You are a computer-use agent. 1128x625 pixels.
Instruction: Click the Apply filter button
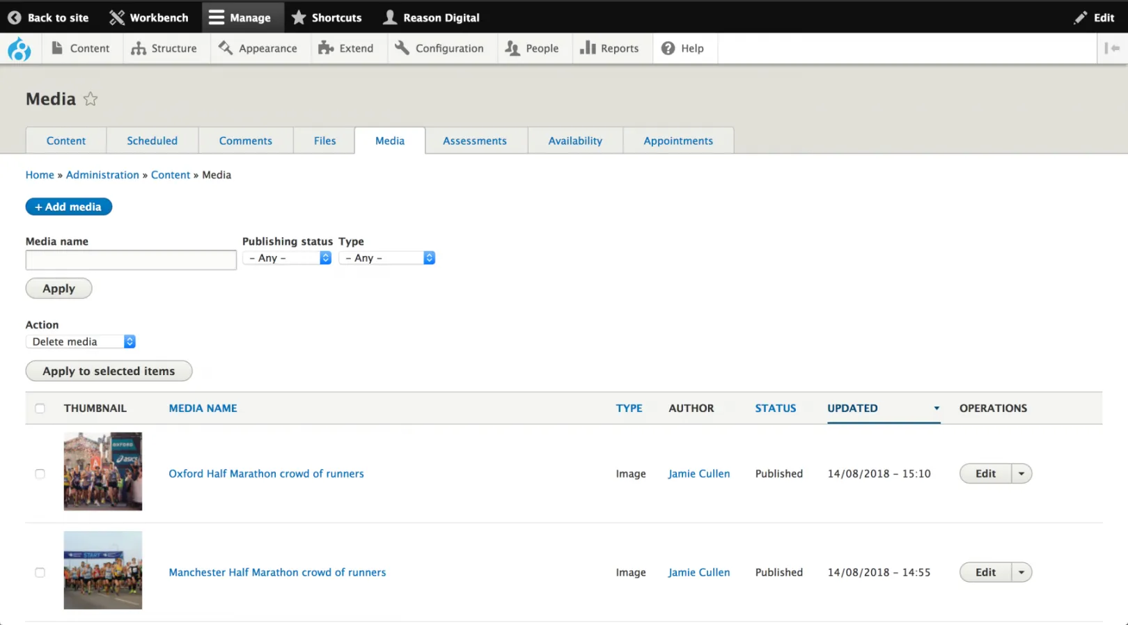[58, 289]
